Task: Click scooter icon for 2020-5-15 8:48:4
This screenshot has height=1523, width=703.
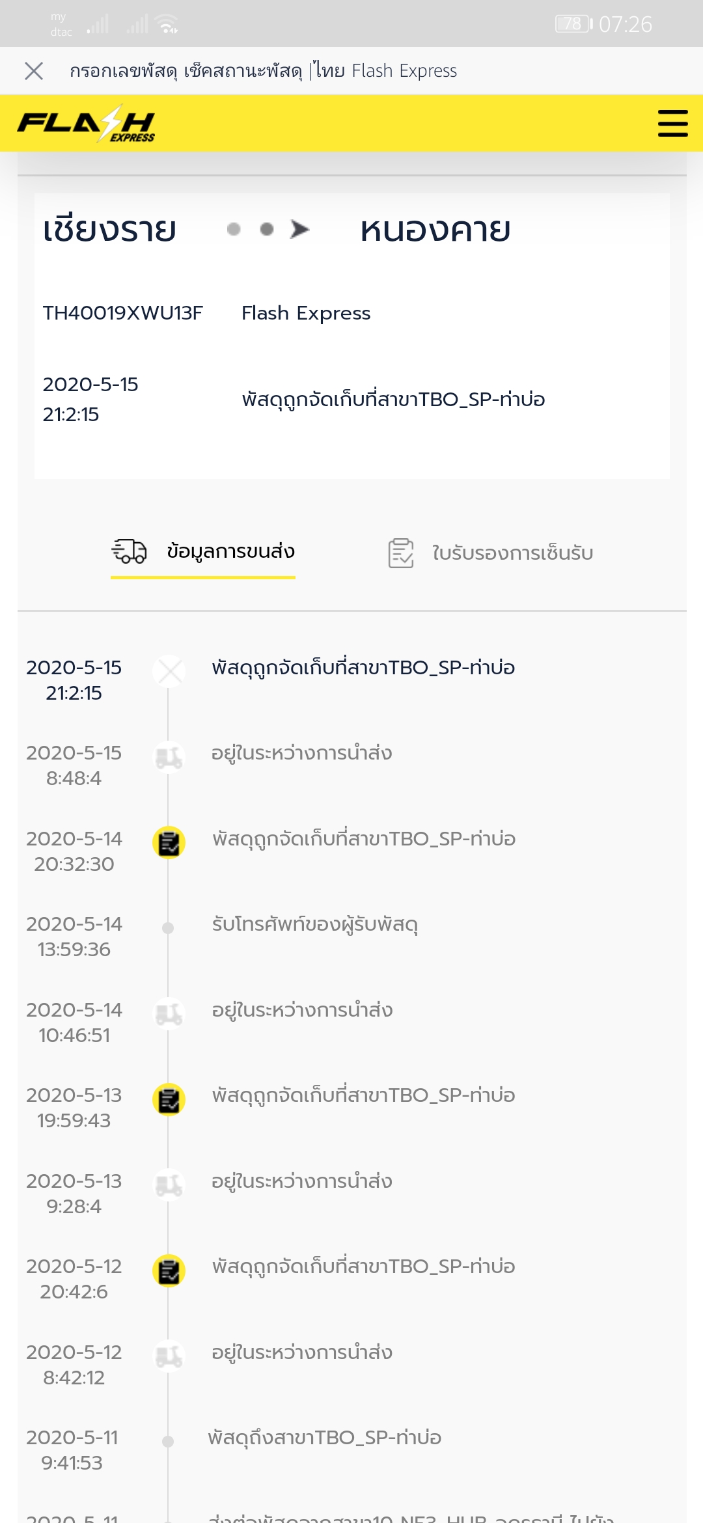Action: [169, 757]
